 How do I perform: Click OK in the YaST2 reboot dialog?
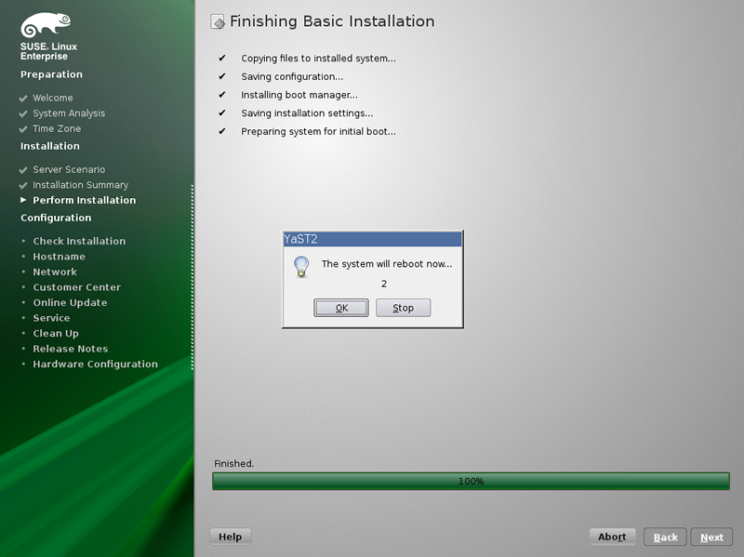point(340,308)
